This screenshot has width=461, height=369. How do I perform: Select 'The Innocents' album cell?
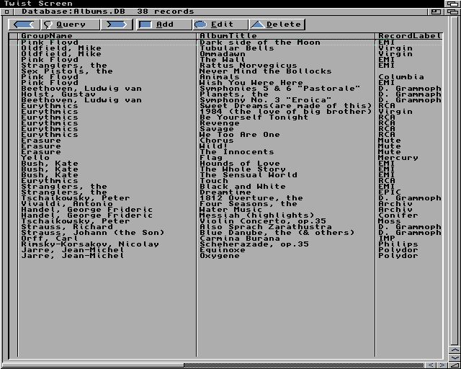pos(237,152)
